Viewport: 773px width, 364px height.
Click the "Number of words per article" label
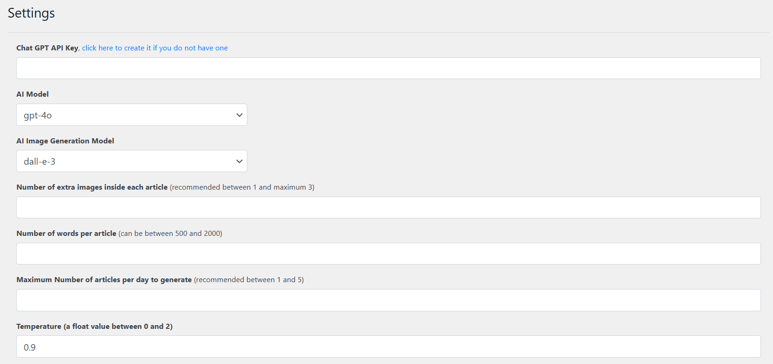click(x=67, y=234)
